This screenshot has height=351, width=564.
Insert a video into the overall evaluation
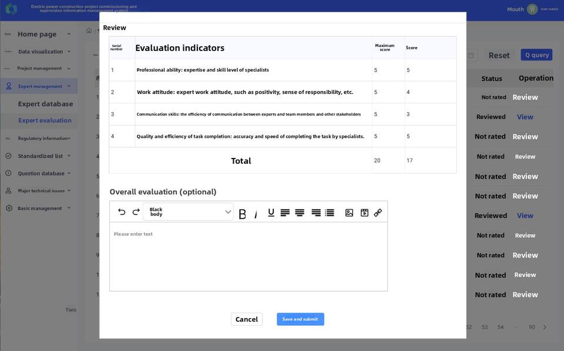(x=364, y=212)
